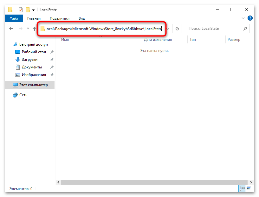Click the pin icon beside Рабочий стол
Image resolution: width=259 pixels, height=197 pixels.
(52, 52)
